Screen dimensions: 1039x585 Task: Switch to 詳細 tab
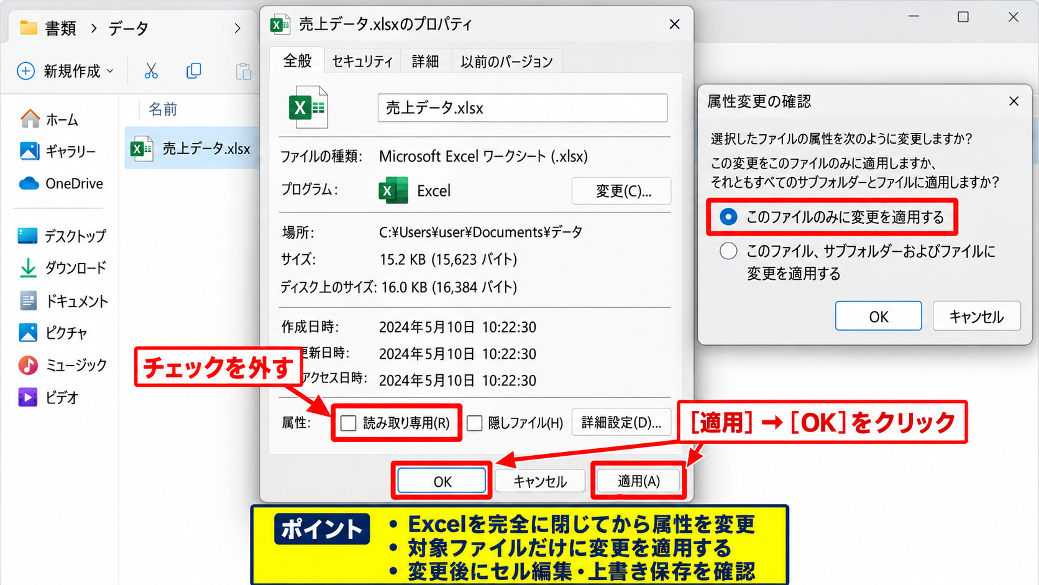point(425,61)
